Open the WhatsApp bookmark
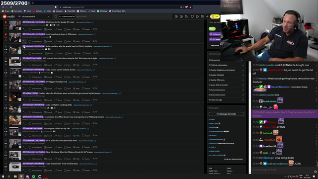 point(102,11)
